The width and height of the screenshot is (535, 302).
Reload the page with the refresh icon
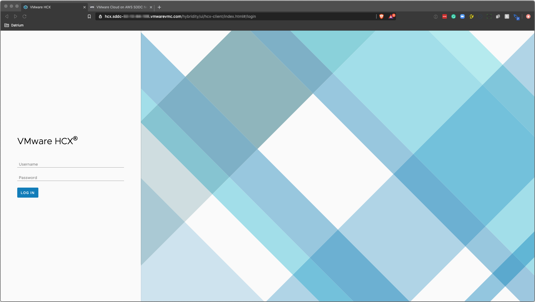pos(24,16)
